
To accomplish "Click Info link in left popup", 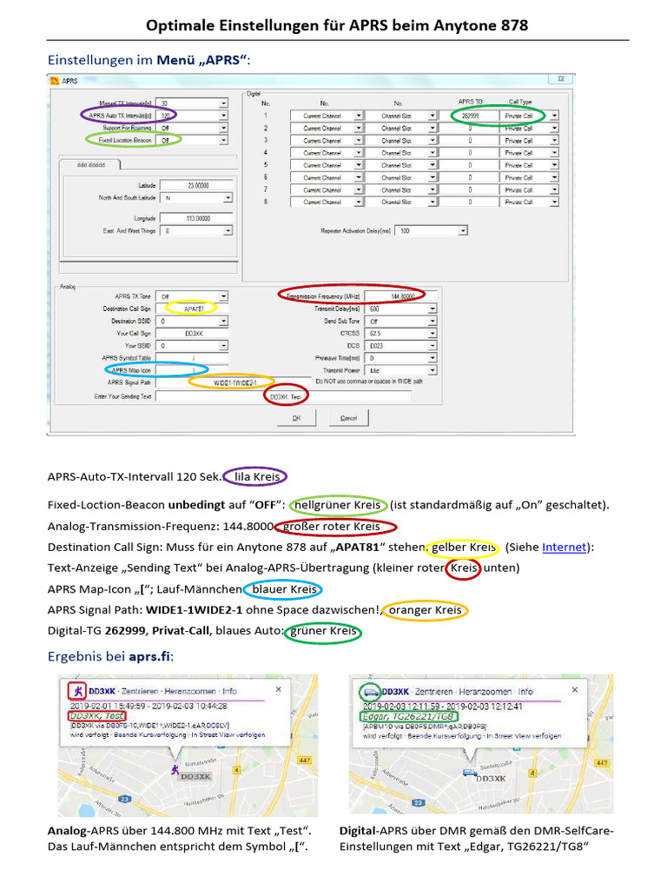I will click(x=229, y=691).
